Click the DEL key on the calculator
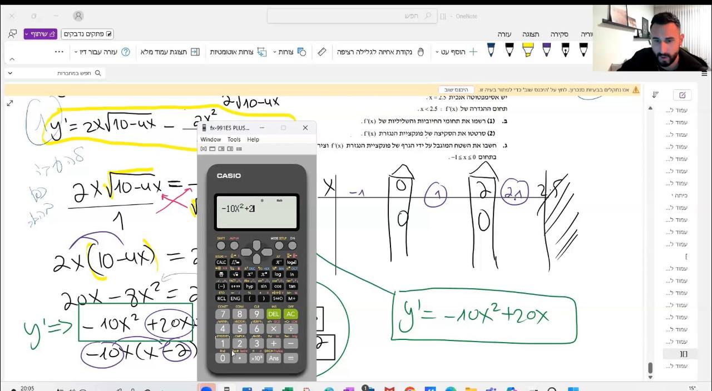This screenshot has height=391, width=712. pyautogui.click(x=274, y=314)
